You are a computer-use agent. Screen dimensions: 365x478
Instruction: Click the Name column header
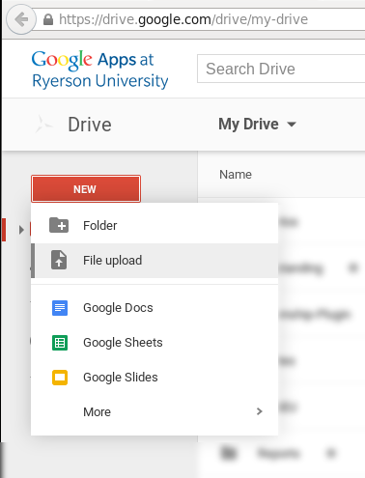coord(236,175)
